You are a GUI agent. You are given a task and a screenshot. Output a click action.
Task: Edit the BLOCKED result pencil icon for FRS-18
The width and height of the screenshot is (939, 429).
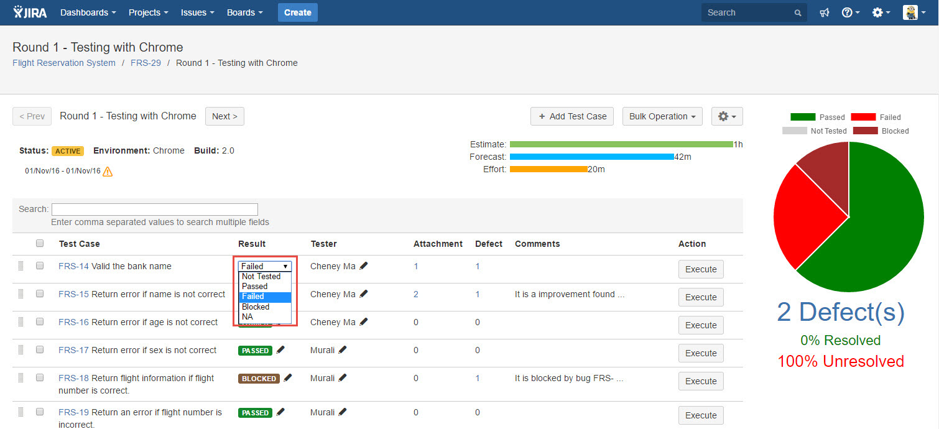[x=288, y=378]
